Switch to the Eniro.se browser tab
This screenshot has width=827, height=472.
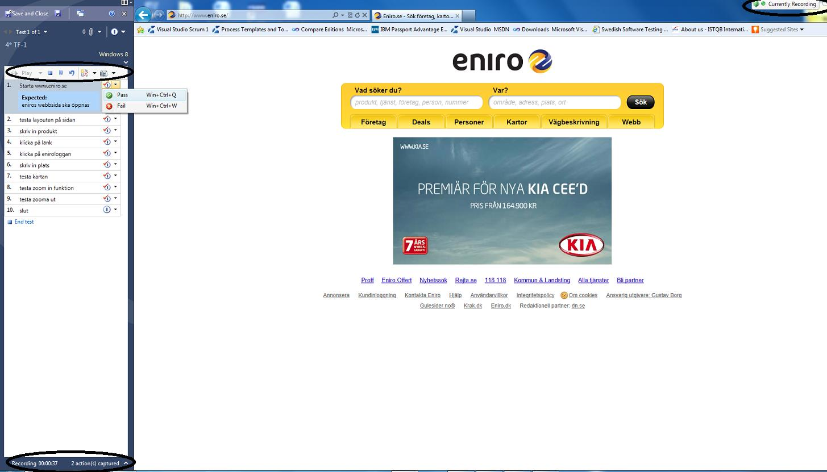416,15
